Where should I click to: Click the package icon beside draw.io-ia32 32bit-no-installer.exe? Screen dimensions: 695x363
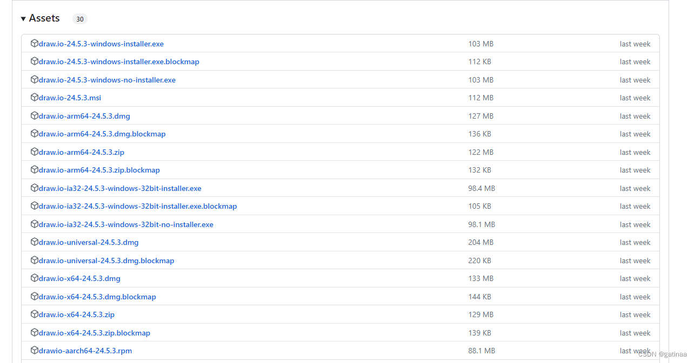coord(35,224)
